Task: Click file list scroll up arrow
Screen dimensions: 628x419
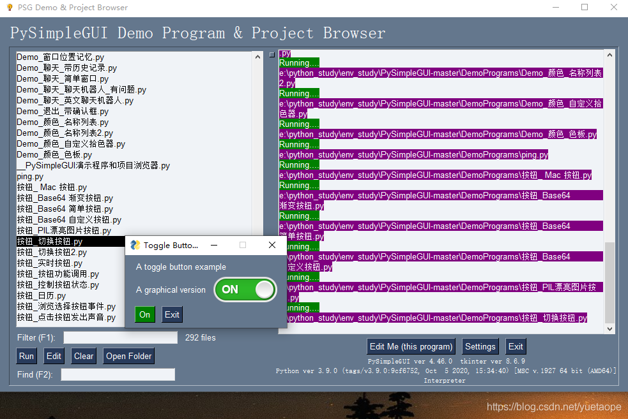Action: click(257, 57)
